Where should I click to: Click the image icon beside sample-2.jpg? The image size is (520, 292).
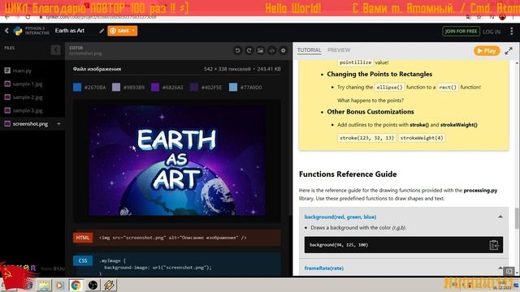coord(7,97)
